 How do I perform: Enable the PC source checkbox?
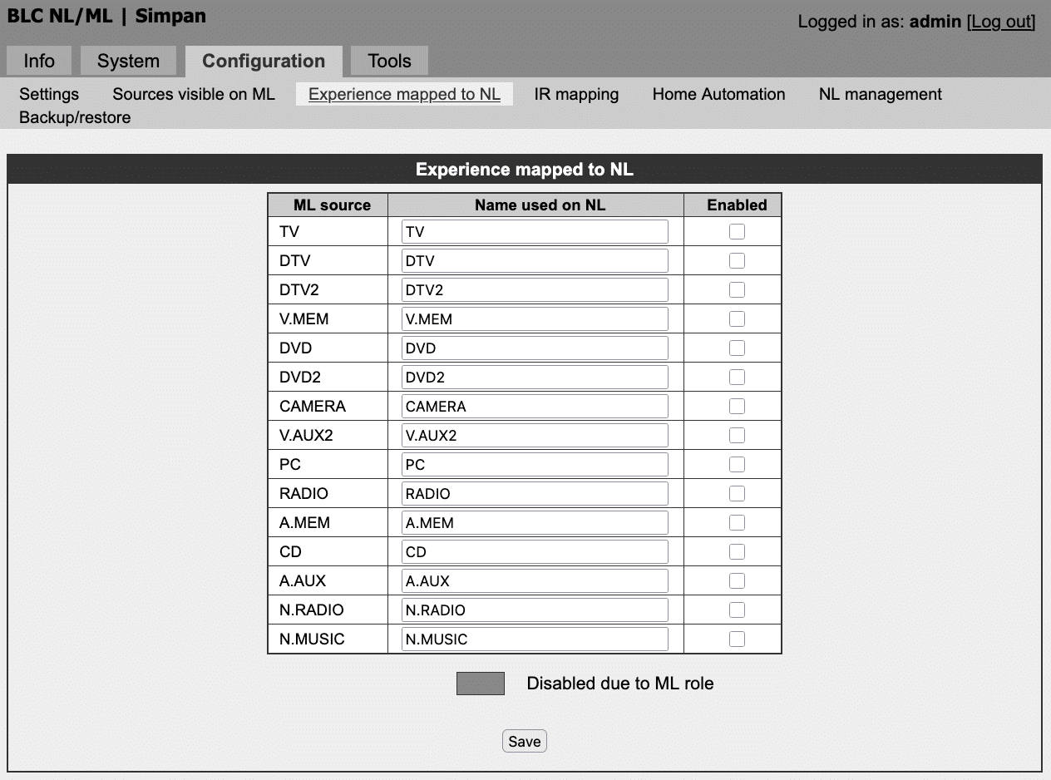(x=737, y=465)
